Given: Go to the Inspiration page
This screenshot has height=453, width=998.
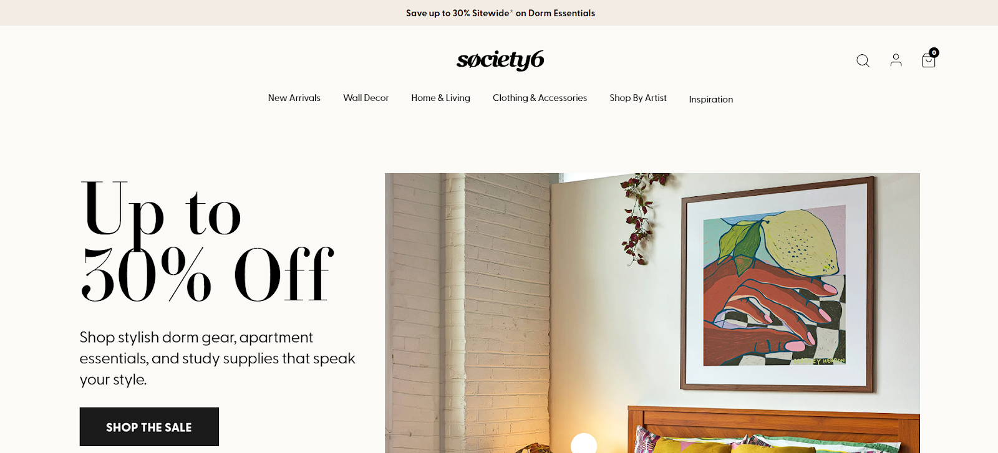Looking at the screenshot, I should (710, 99).
